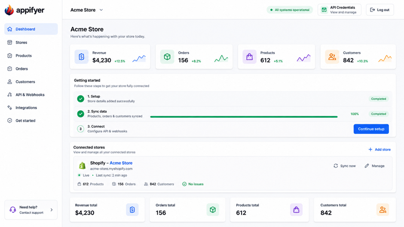Click the Sync data step green checkmark
The width and height of the screenshot is (404, 227).
(x=81, y=113)
